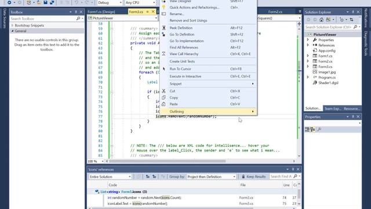Collapse outlining toggle at line 83

click(112, 146)
